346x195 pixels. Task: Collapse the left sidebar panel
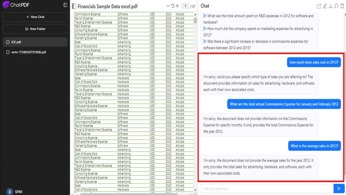65,5
